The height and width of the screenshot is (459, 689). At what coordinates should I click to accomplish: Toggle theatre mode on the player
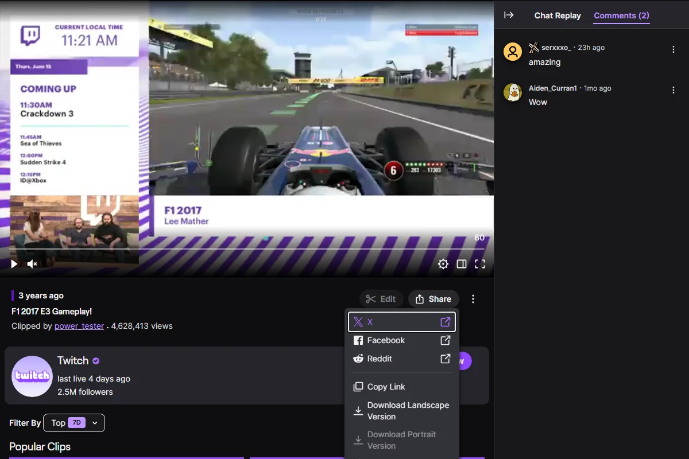pyautogui.click(x=461, y=264)
